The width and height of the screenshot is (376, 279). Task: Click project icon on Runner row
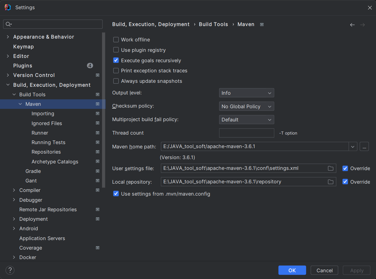[x=97, y=133]
